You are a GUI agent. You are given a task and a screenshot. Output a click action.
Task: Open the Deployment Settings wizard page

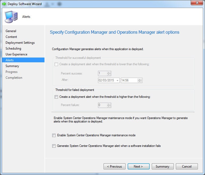click(x=20, y=43)
